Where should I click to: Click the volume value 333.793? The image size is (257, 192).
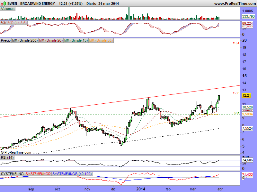coord(248,16)
